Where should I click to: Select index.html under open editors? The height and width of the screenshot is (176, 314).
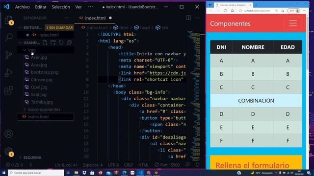pos(46,35)
